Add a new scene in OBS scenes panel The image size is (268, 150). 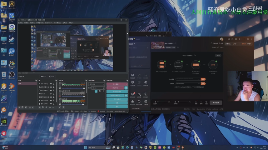[19, 107]
